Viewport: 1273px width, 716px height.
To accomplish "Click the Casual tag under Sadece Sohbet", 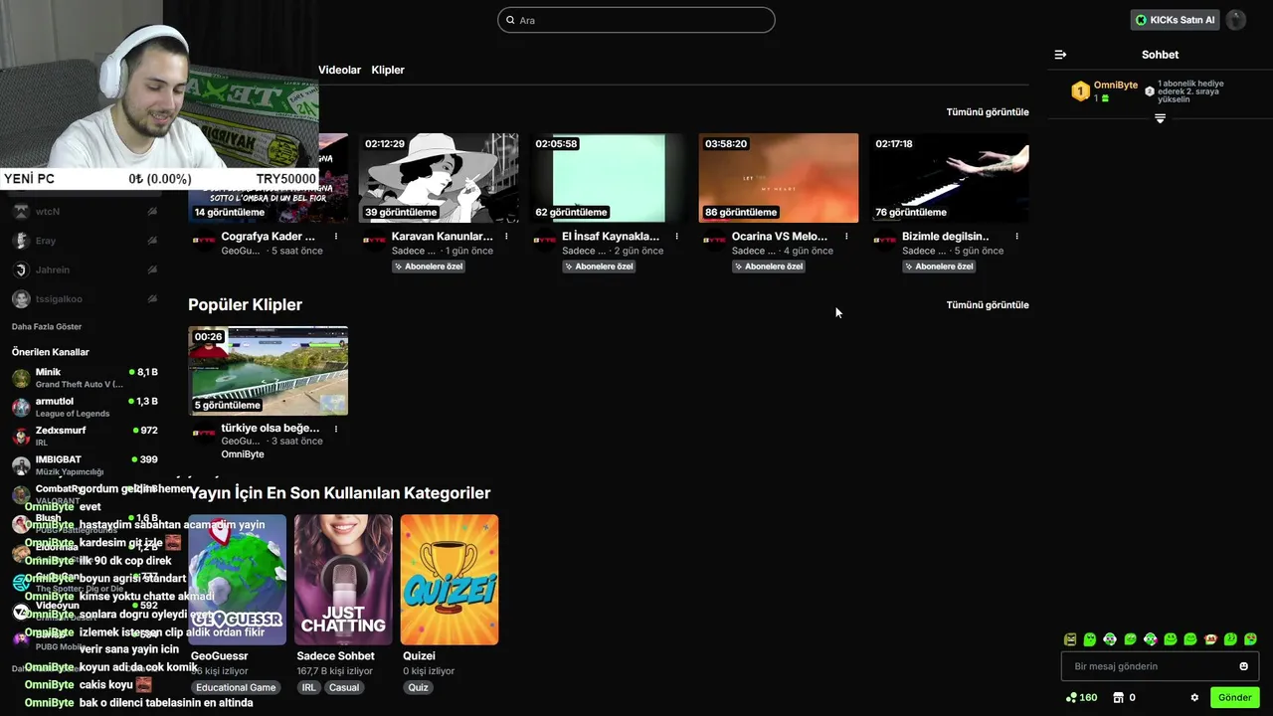I will click(344, 687).
